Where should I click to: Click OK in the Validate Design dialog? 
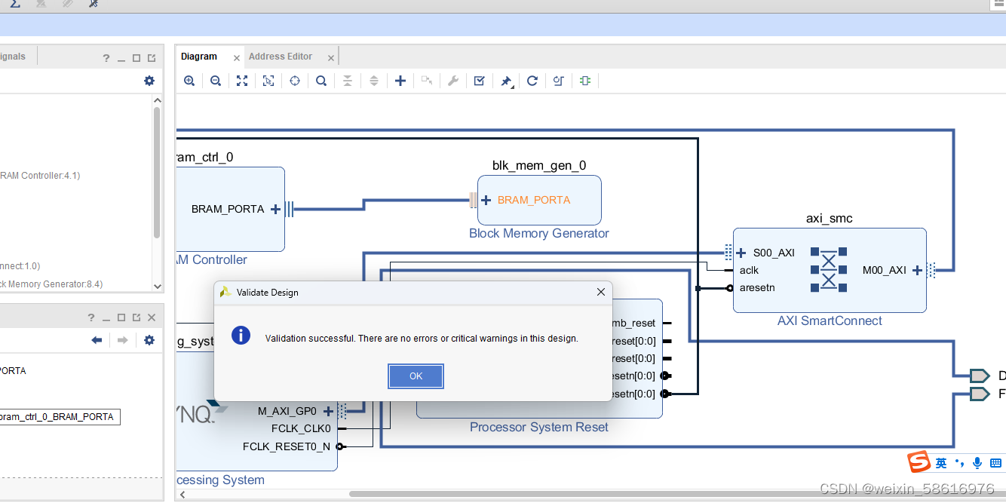coord(416,376)
